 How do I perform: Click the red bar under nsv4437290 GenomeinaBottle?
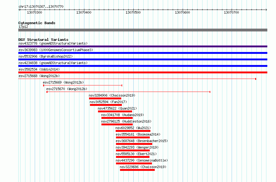tap(134, 163)
